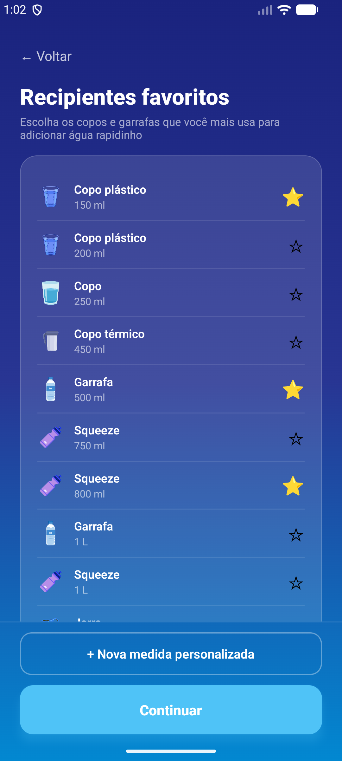Tap the Continuar button

tap(171, 710)
